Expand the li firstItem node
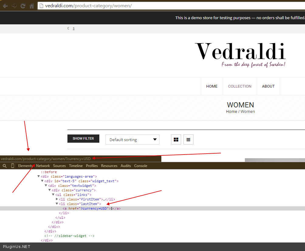The width and height of the screenshot is (305, 251). pos(57,199)
